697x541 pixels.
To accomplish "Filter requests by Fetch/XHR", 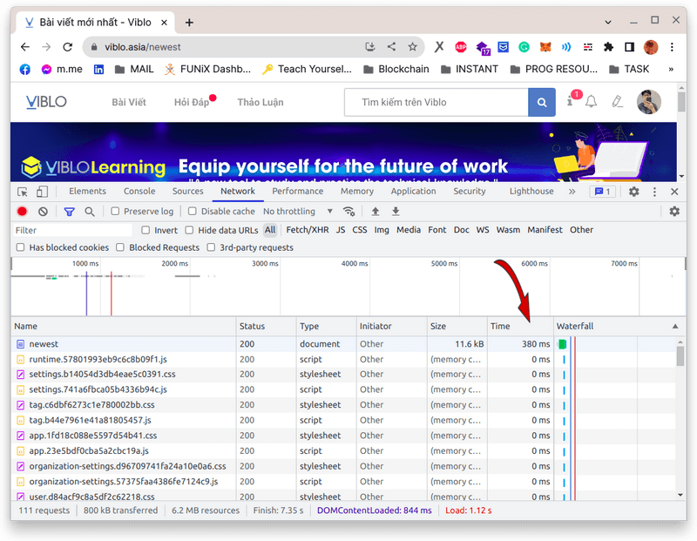I will (307, 230).
